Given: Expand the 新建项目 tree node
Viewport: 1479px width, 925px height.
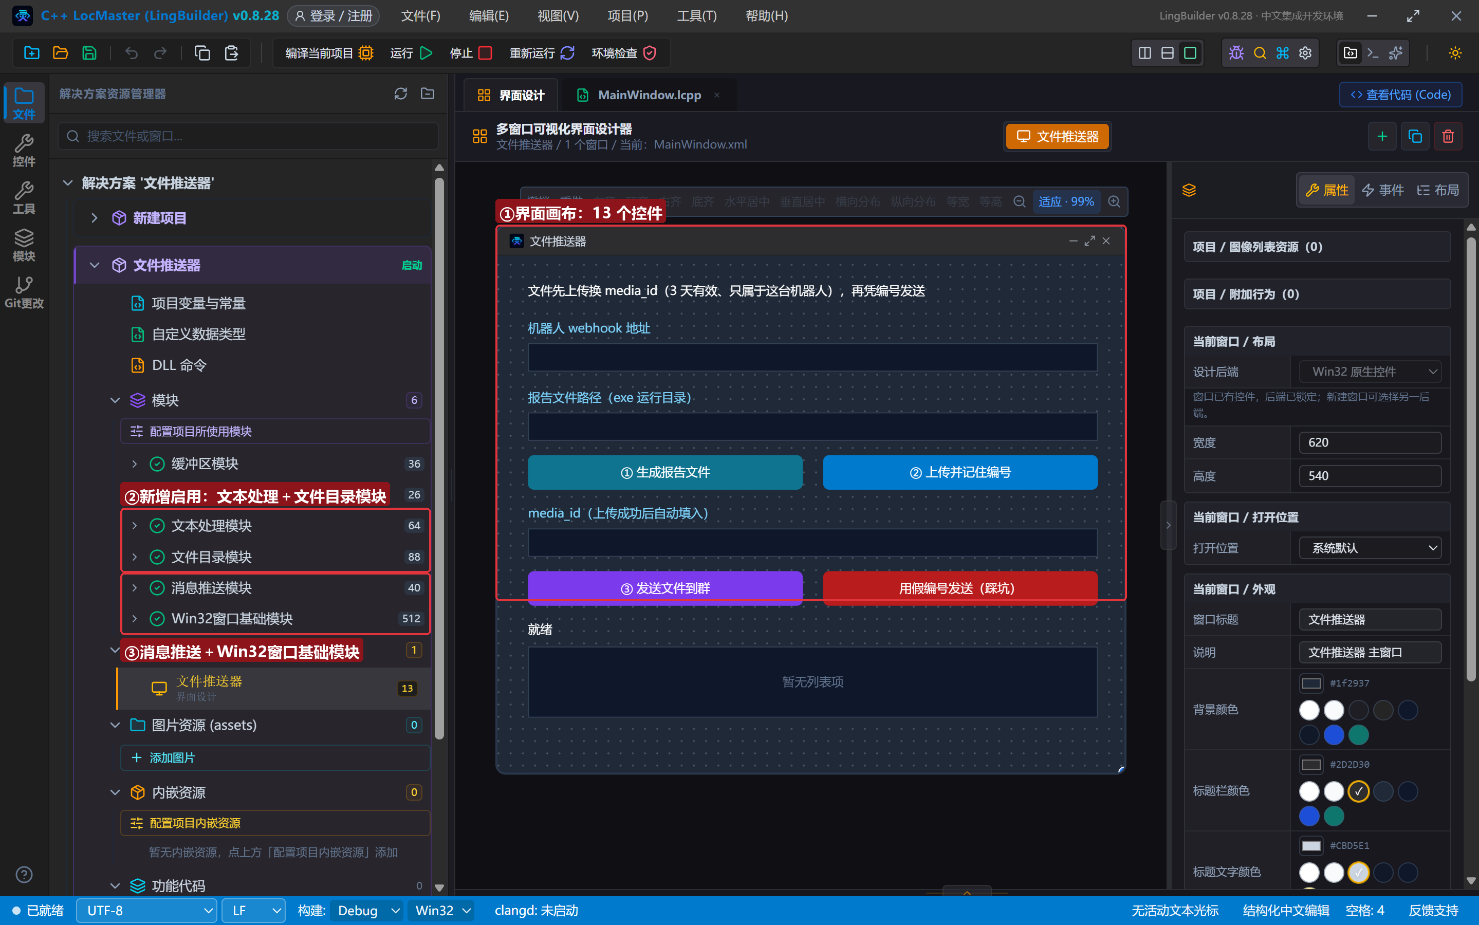Looking at the screenshot, I should pyautogui.click(x=94, y=218).
